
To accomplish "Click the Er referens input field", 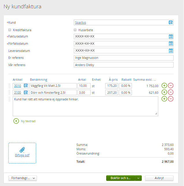I will 124,58.
